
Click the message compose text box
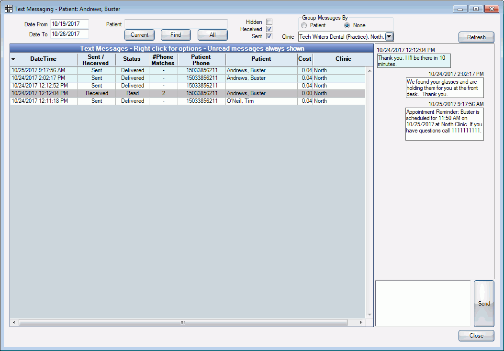(x=423, y=304)
